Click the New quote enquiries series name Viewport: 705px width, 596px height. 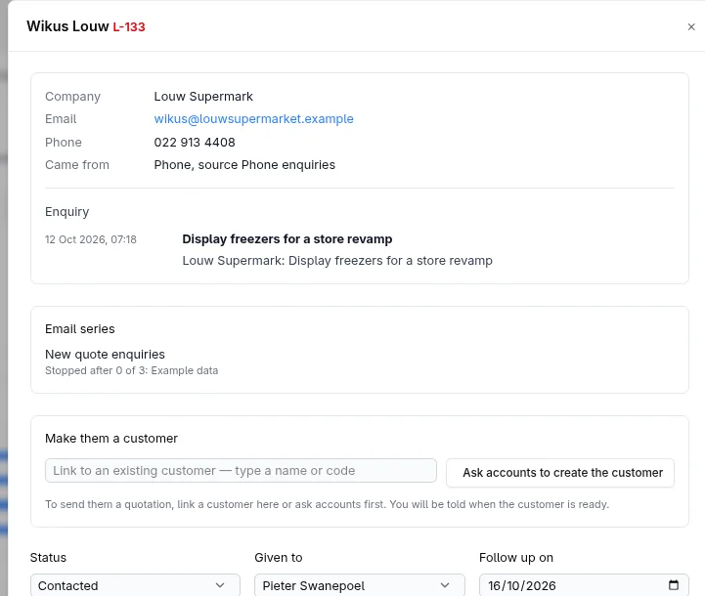pos(105,355)
